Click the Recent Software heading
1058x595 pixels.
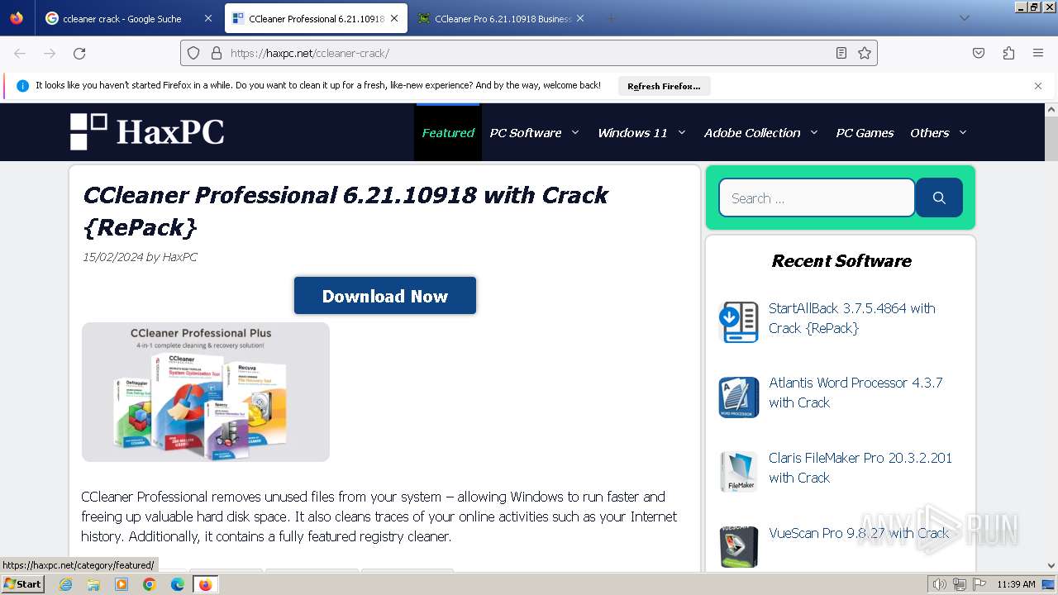coord(841,261)
